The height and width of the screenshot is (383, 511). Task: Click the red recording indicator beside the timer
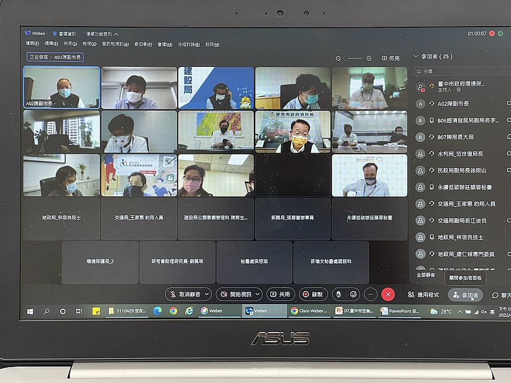(492, 33)
